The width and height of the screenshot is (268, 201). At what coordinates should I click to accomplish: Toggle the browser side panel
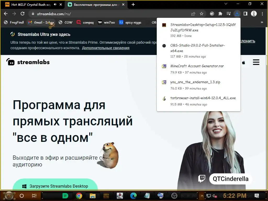[x=245, y=14]
